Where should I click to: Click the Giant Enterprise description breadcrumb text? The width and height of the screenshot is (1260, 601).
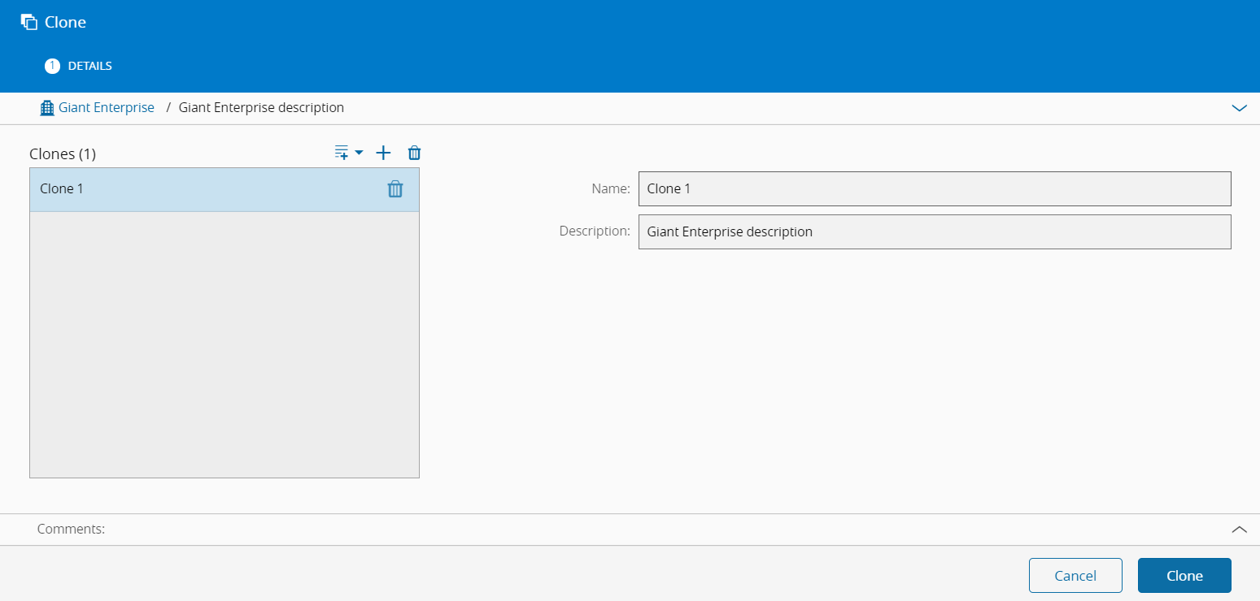tap(261, 107)
